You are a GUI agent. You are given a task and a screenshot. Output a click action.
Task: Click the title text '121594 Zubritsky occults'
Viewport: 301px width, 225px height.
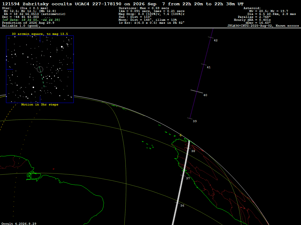click(x=37, y=4)
